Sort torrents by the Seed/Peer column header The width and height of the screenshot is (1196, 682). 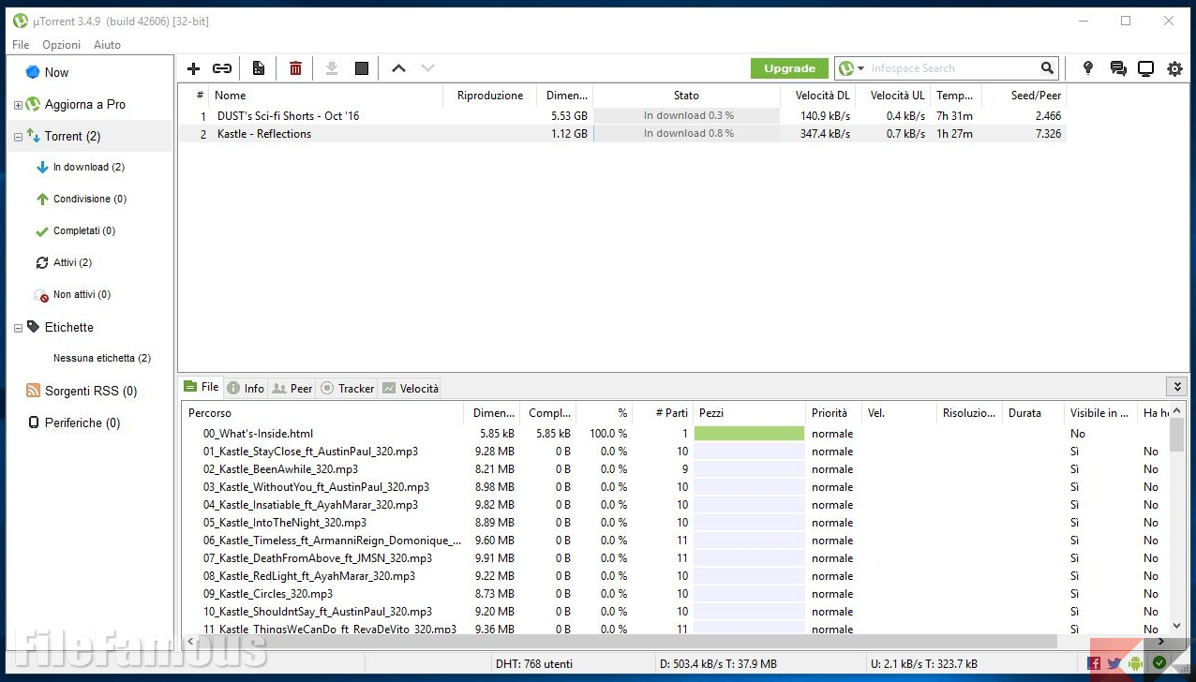point(1024,96)
